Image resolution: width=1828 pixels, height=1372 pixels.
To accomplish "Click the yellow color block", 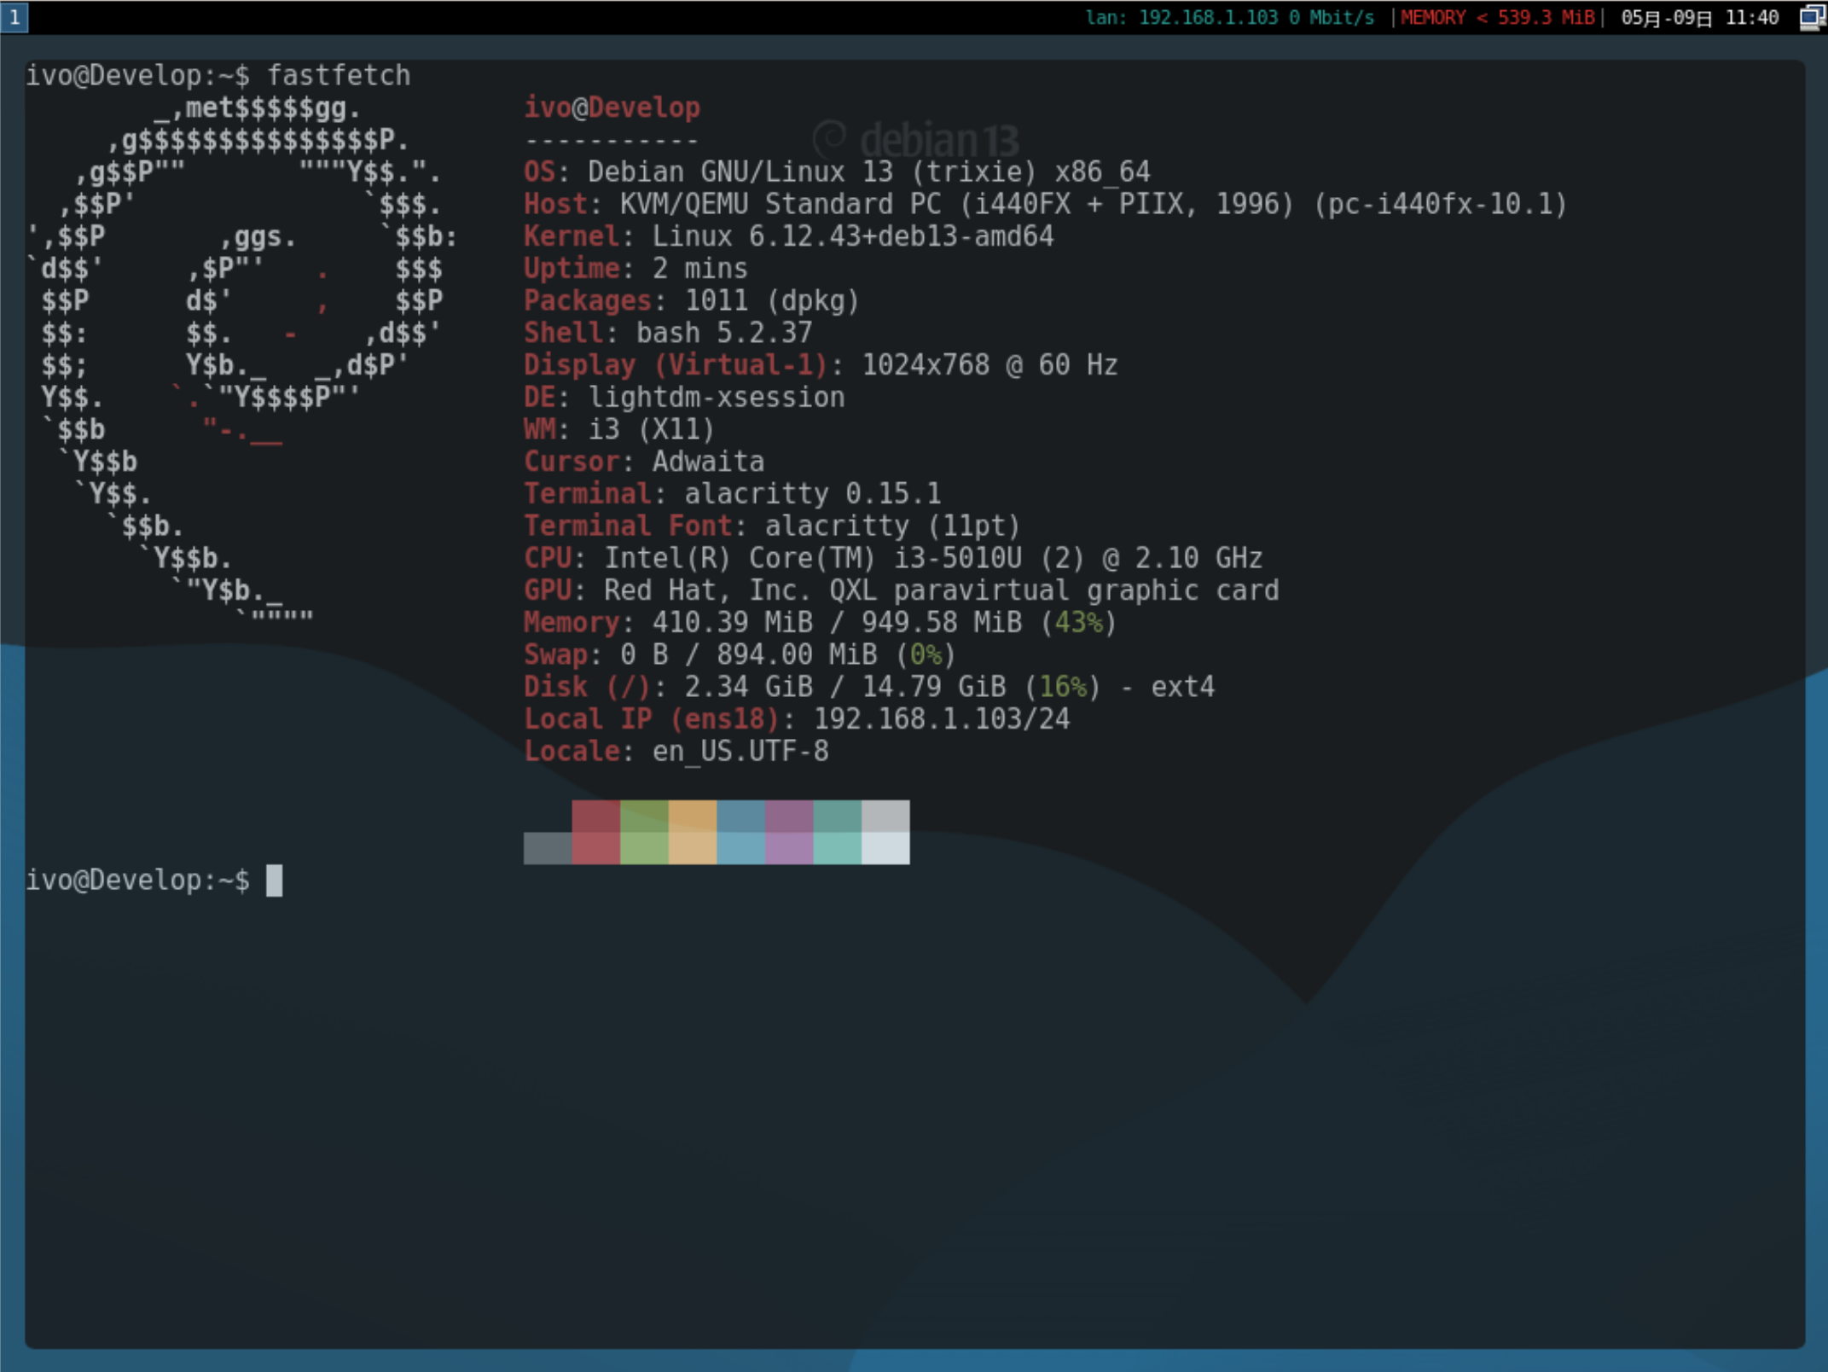I will [x=693, y=832].
